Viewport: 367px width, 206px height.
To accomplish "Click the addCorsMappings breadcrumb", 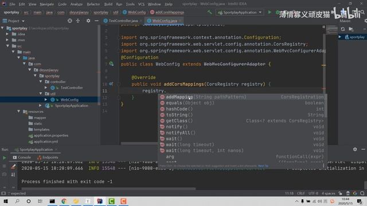I will tap(167, 13).
